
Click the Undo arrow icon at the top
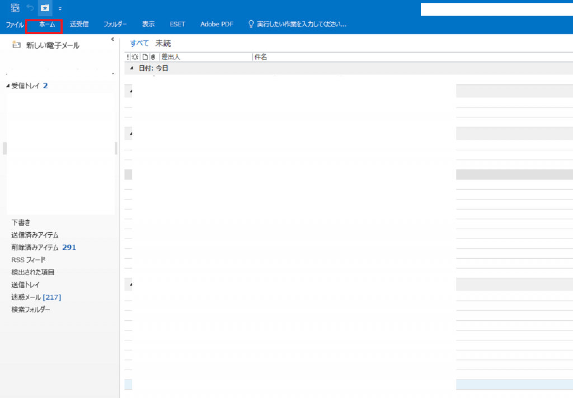click(30, 7)
